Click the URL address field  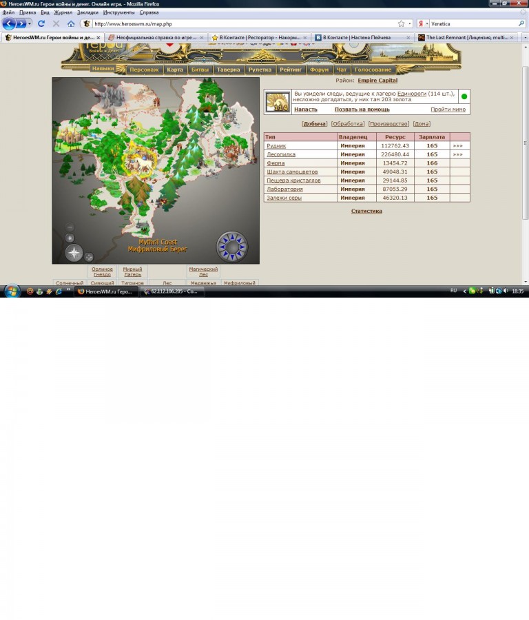tap(245, 23)
